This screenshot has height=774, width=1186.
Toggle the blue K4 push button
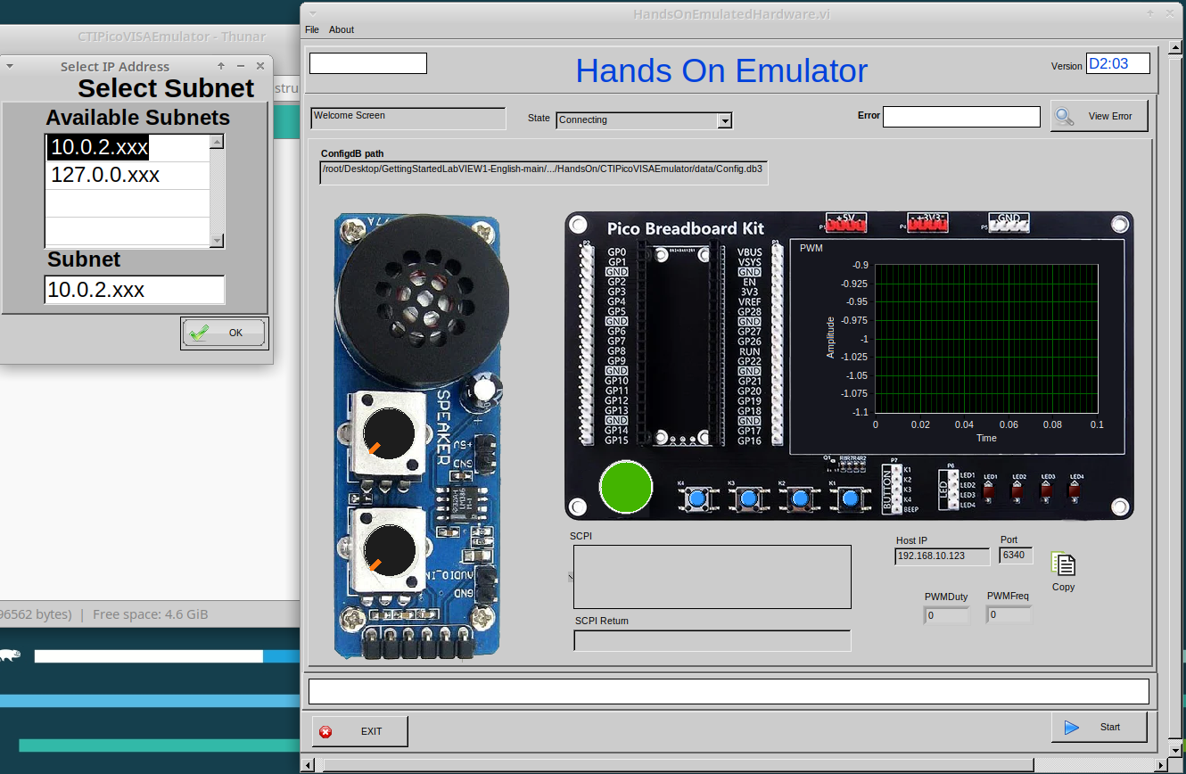click(x=698, y=498)
